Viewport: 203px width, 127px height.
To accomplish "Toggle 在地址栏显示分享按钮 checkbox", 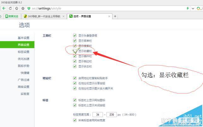I will pos(75,83).
